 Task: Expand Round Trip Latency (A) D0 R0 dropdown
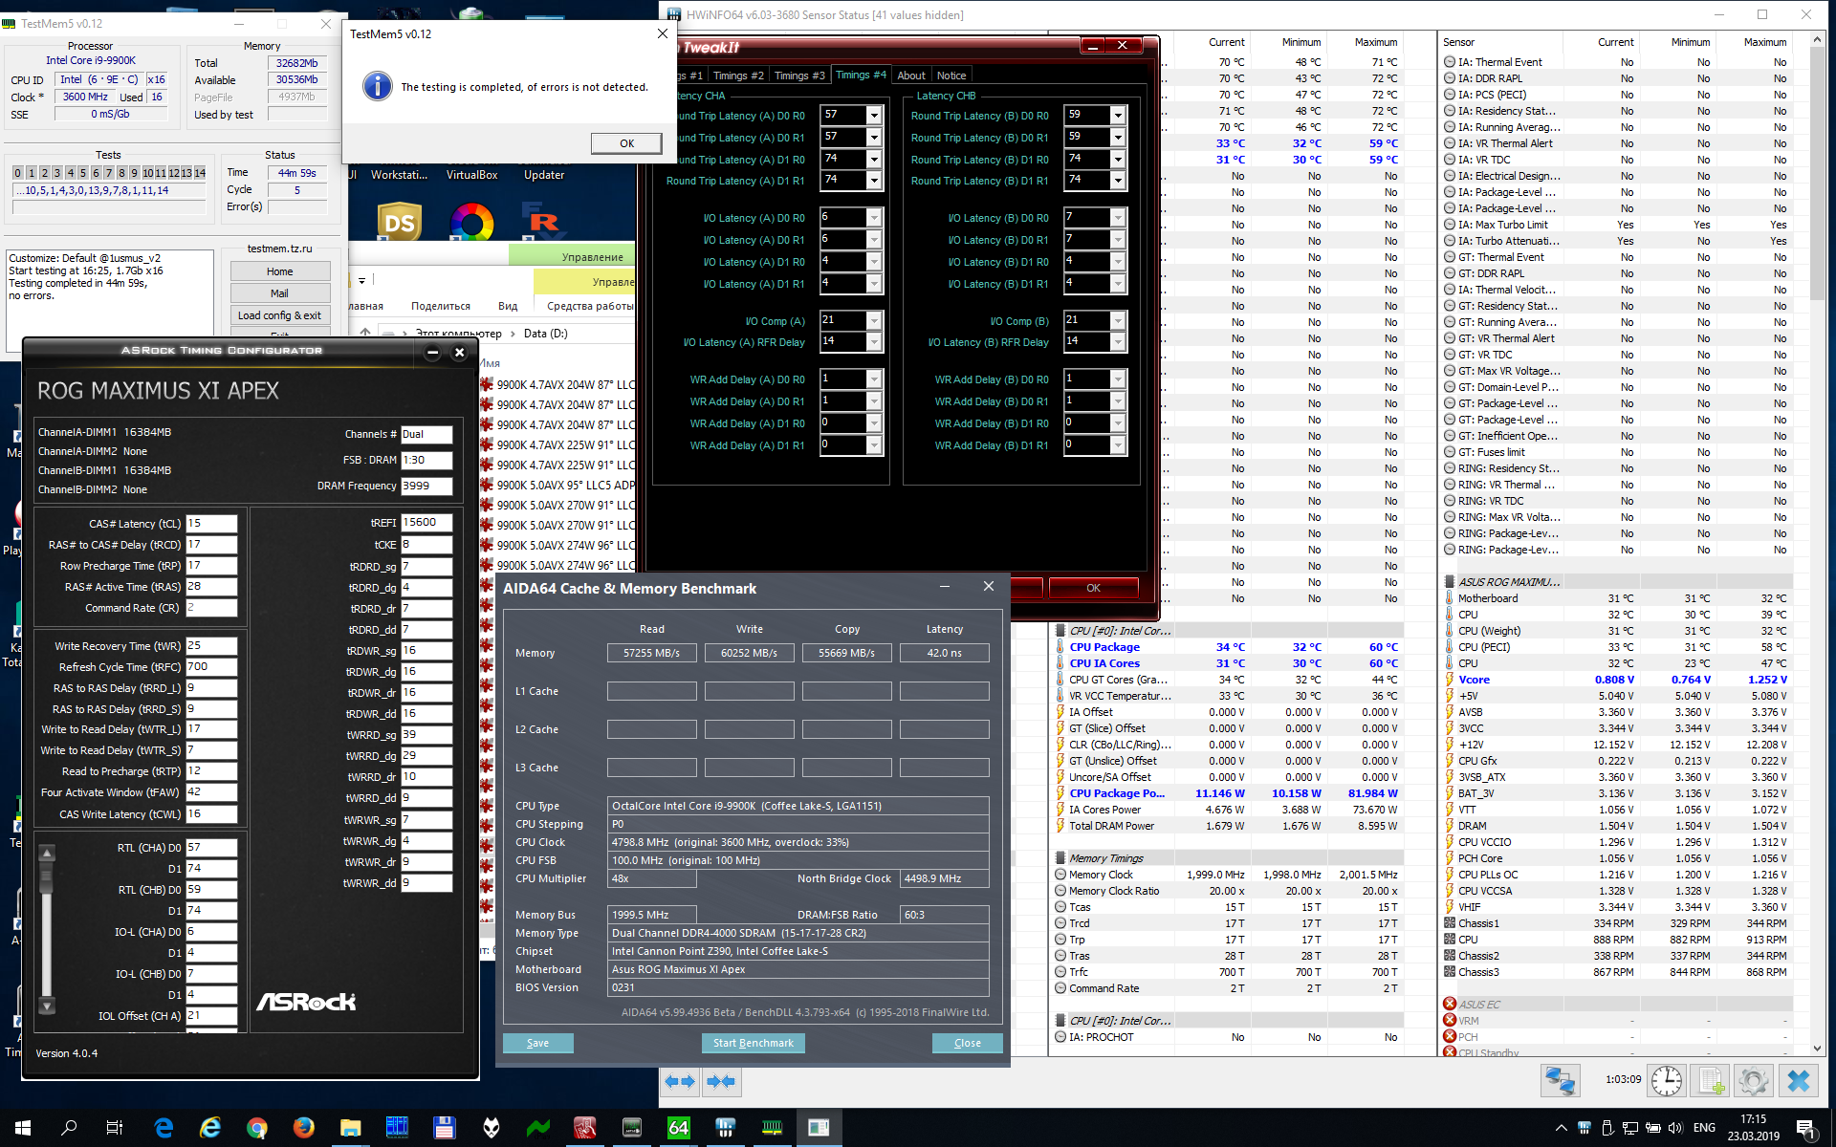click(x=873, y=116)
